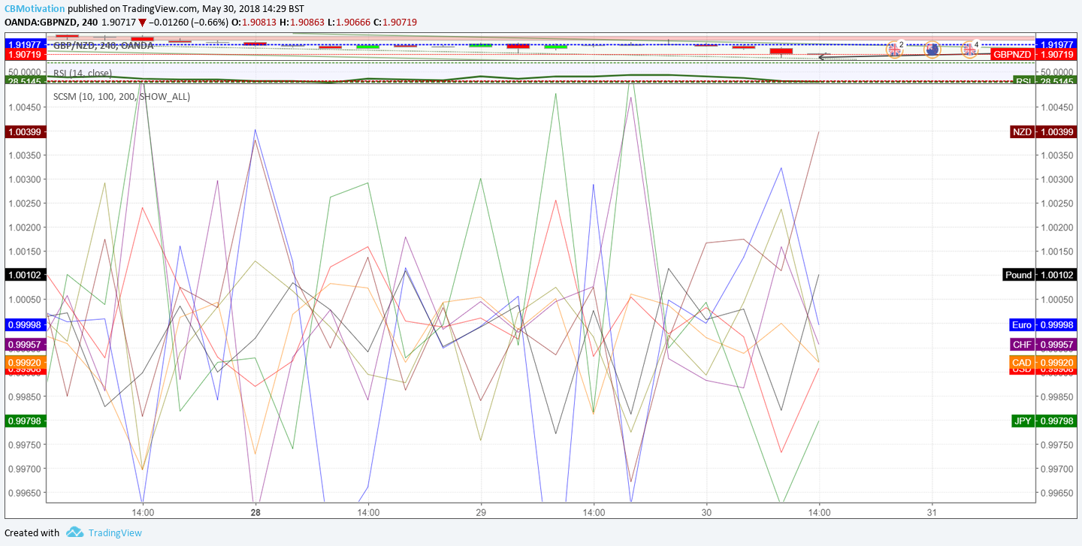Select the CHF series label
1082x546 pixels.
coord(1022,344)
